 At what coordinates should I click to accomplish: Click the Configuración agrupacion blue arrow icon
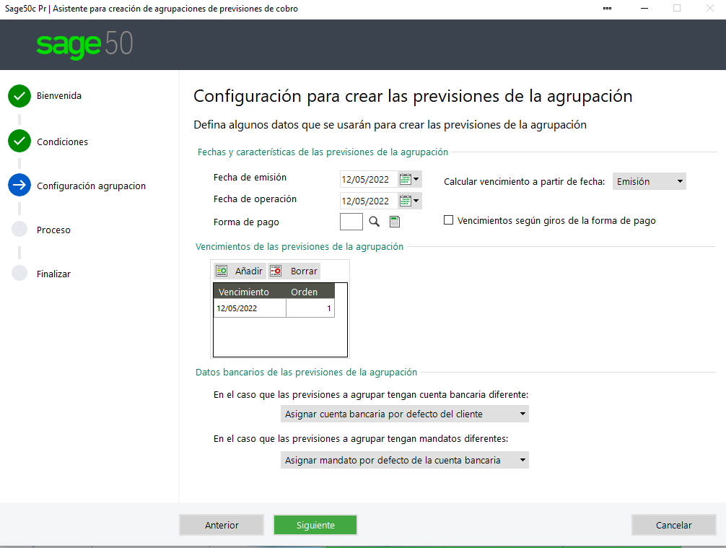19,186
